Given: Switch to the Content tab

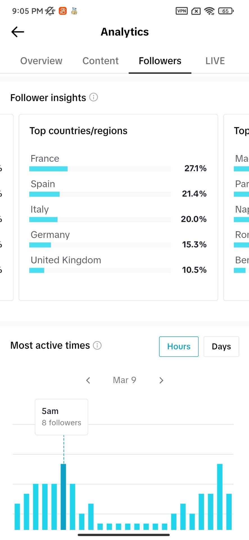Looking at the screenshot, I should coord(101,61).
